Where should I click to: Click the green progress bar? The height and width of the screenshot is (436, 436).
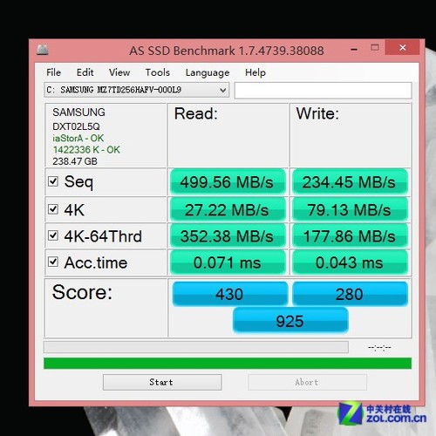(228, 364)
